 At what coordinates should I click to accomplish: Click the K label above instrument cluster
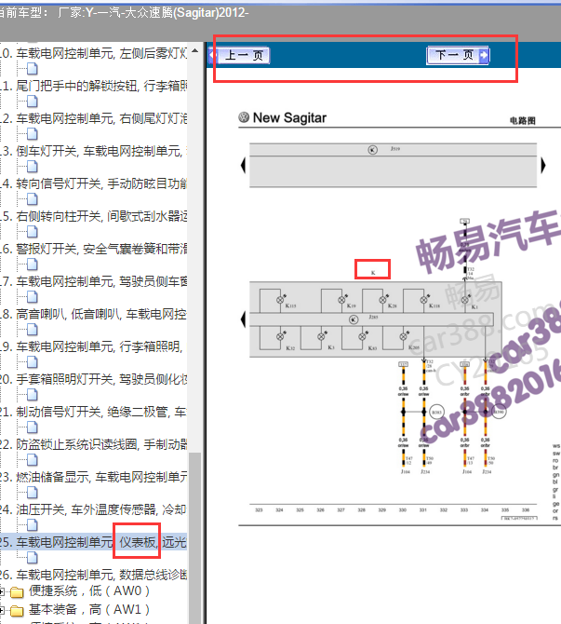pyautogui.click(x=373, y=273)
